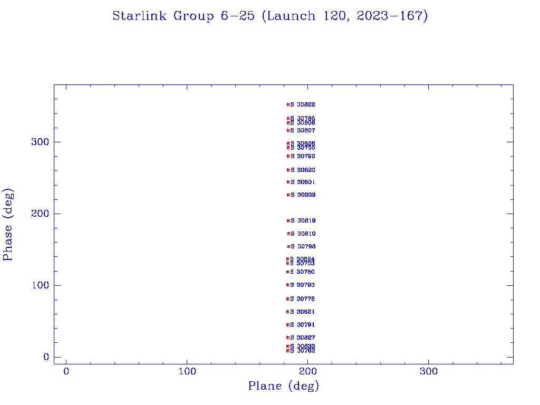
Task: Click the red marker beside S 30809
Action: point(288,195)
